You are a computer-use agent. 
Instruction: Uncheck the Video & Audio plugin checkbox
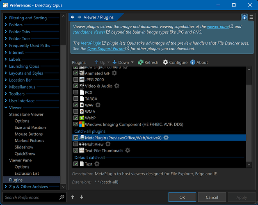76,86
